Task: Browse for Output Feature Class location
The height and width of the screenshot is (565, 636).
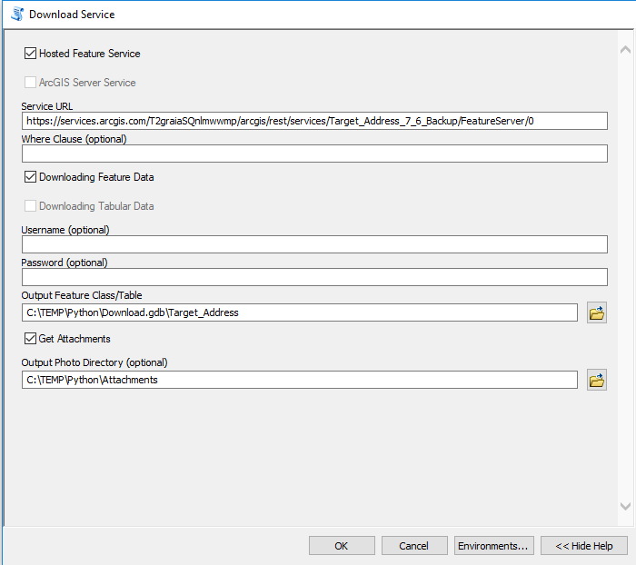Action: [597, 313]
